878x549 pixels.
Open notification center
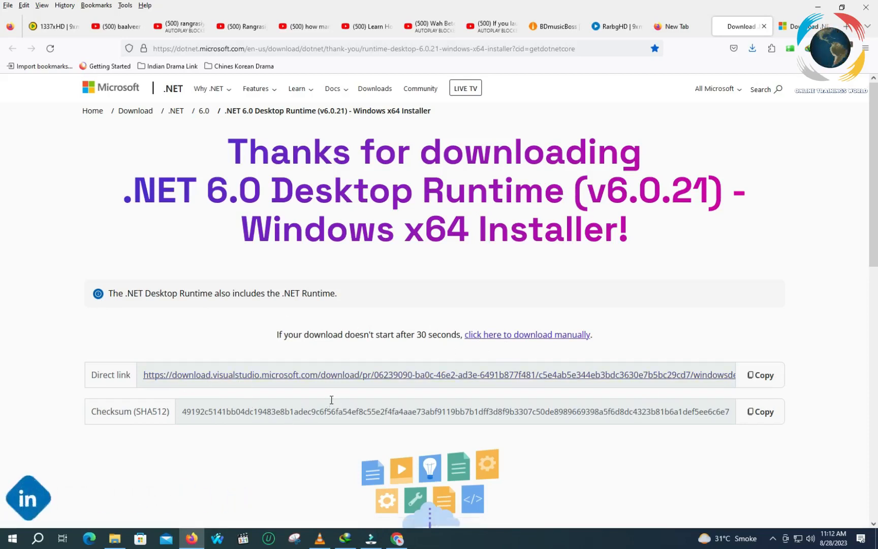tap(861, 538)
